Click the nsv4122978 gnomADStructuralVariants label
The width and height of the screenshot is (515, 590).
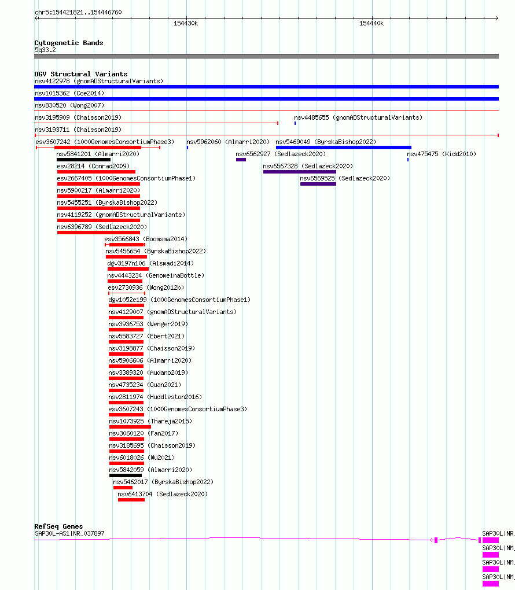[x=98, y=82]
